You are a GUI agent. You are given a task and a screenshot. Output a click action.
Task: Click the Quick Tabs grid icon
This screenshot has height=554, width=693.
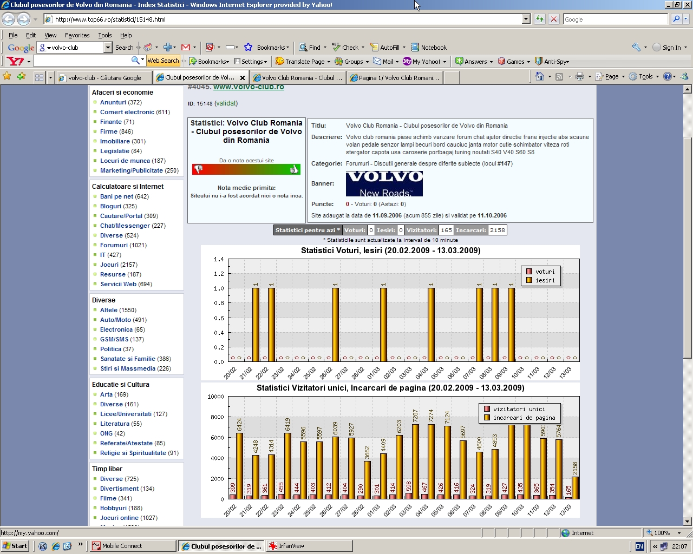click(x=39, y=77)
